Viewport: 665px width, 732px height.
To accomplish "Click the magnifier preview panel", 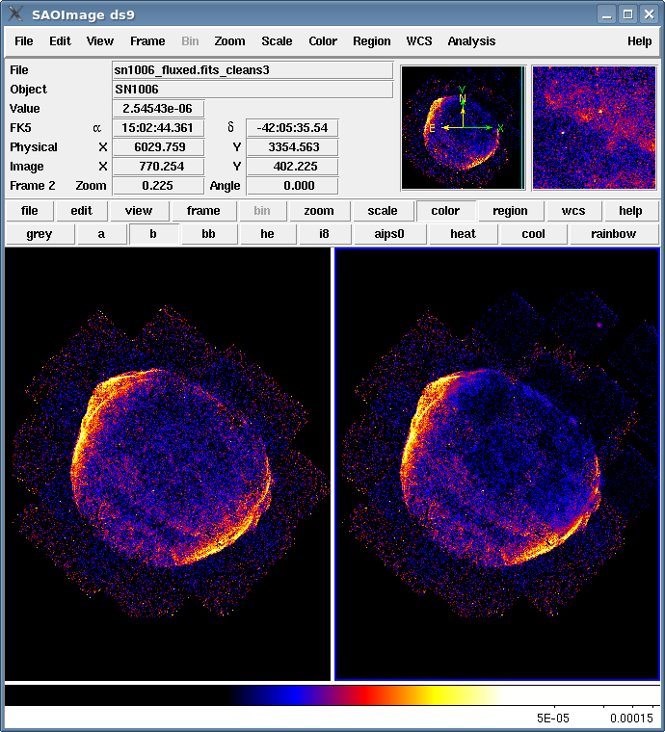I will 594,127.
